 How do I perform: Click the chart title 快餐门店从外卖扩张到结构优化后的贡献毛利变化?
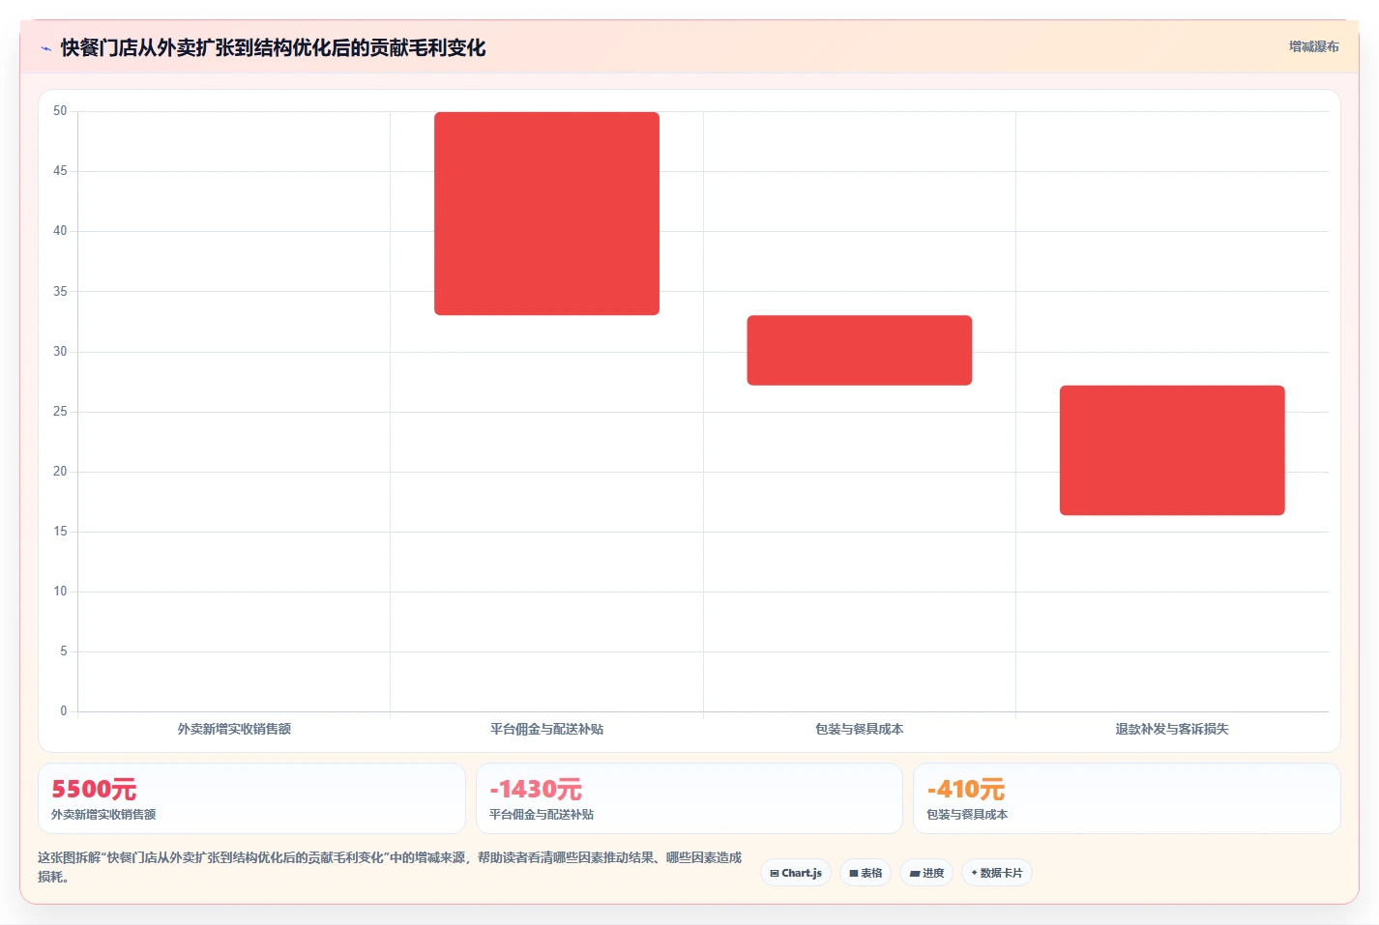pyautogui.click(x=273, y=47)
